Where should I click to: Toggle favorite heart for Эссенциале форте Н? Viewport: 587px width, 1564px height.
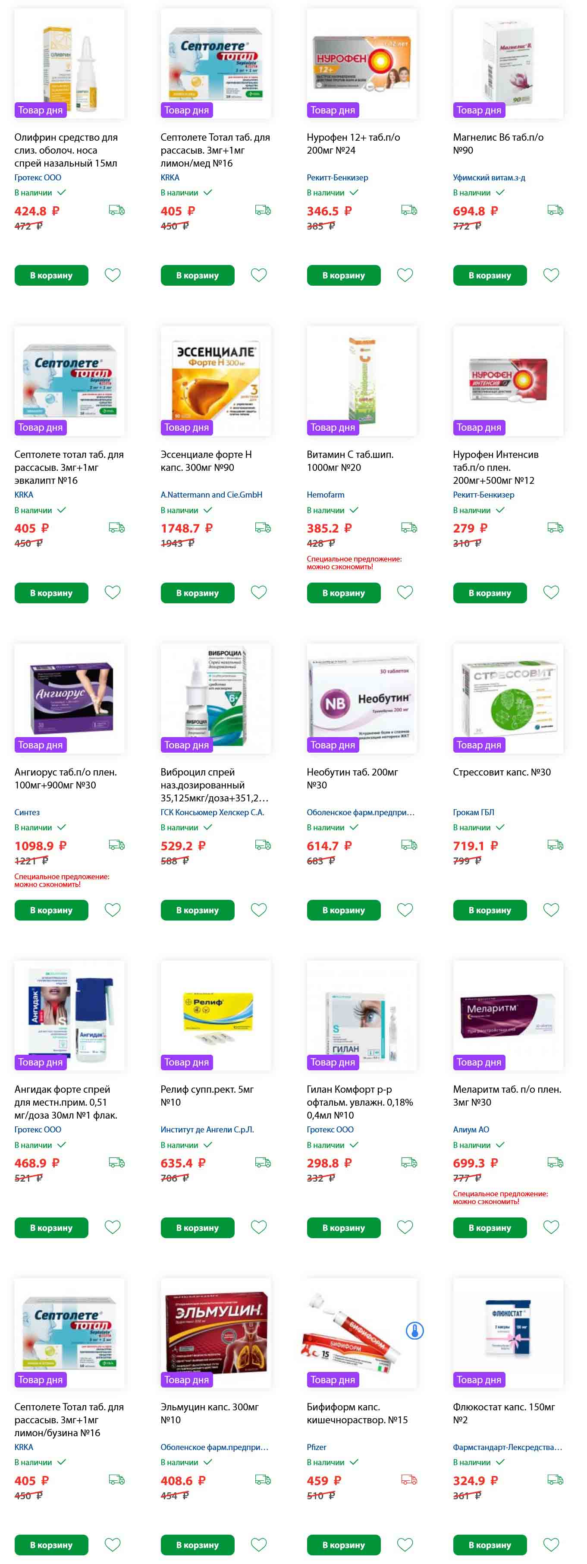(259, 593)
